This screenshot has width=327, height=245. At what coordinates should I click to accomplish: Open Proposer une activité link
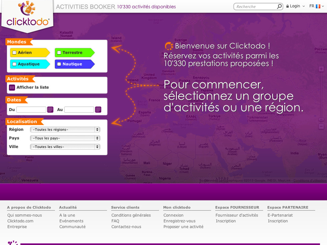pos(183,227)
